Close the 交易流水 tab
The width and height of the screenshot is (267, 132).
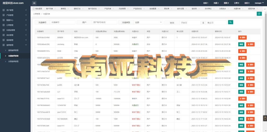[x=228, y=9]
